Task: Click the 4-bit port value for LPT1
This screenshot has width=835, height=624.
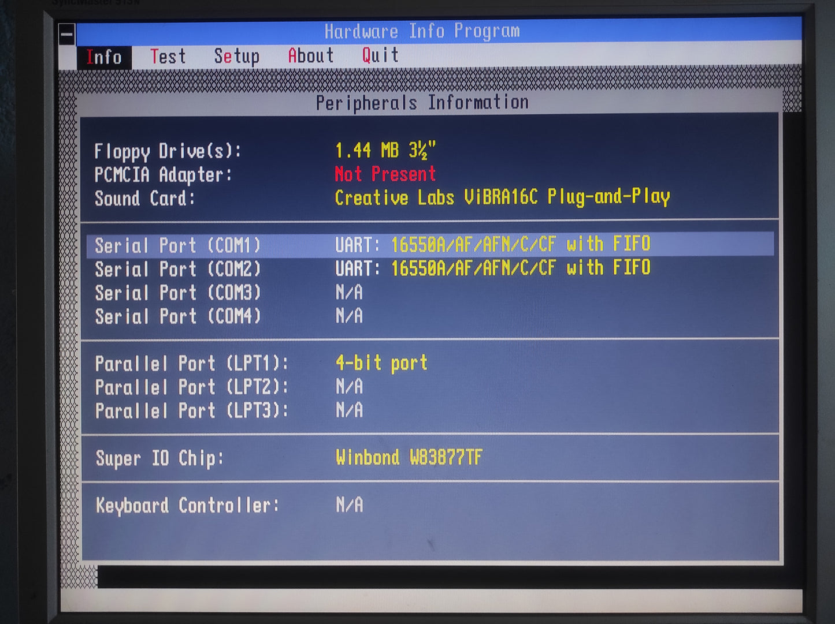Action: (x=381, y=363)
